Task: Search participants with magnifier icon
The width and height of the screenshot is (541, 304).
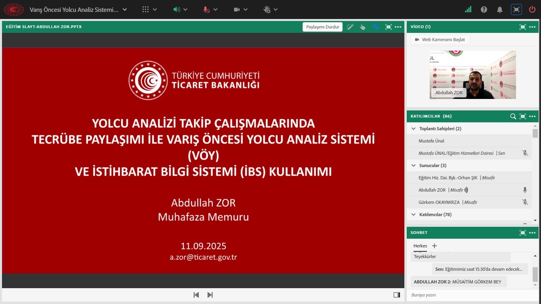Action: pos(513,116)
